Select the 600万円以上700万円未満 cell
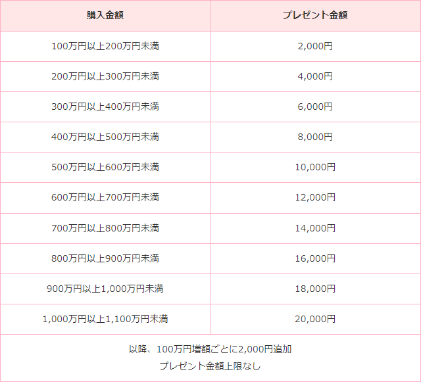The height and width of the screenshot is (382, 421). tap(105, 197)
